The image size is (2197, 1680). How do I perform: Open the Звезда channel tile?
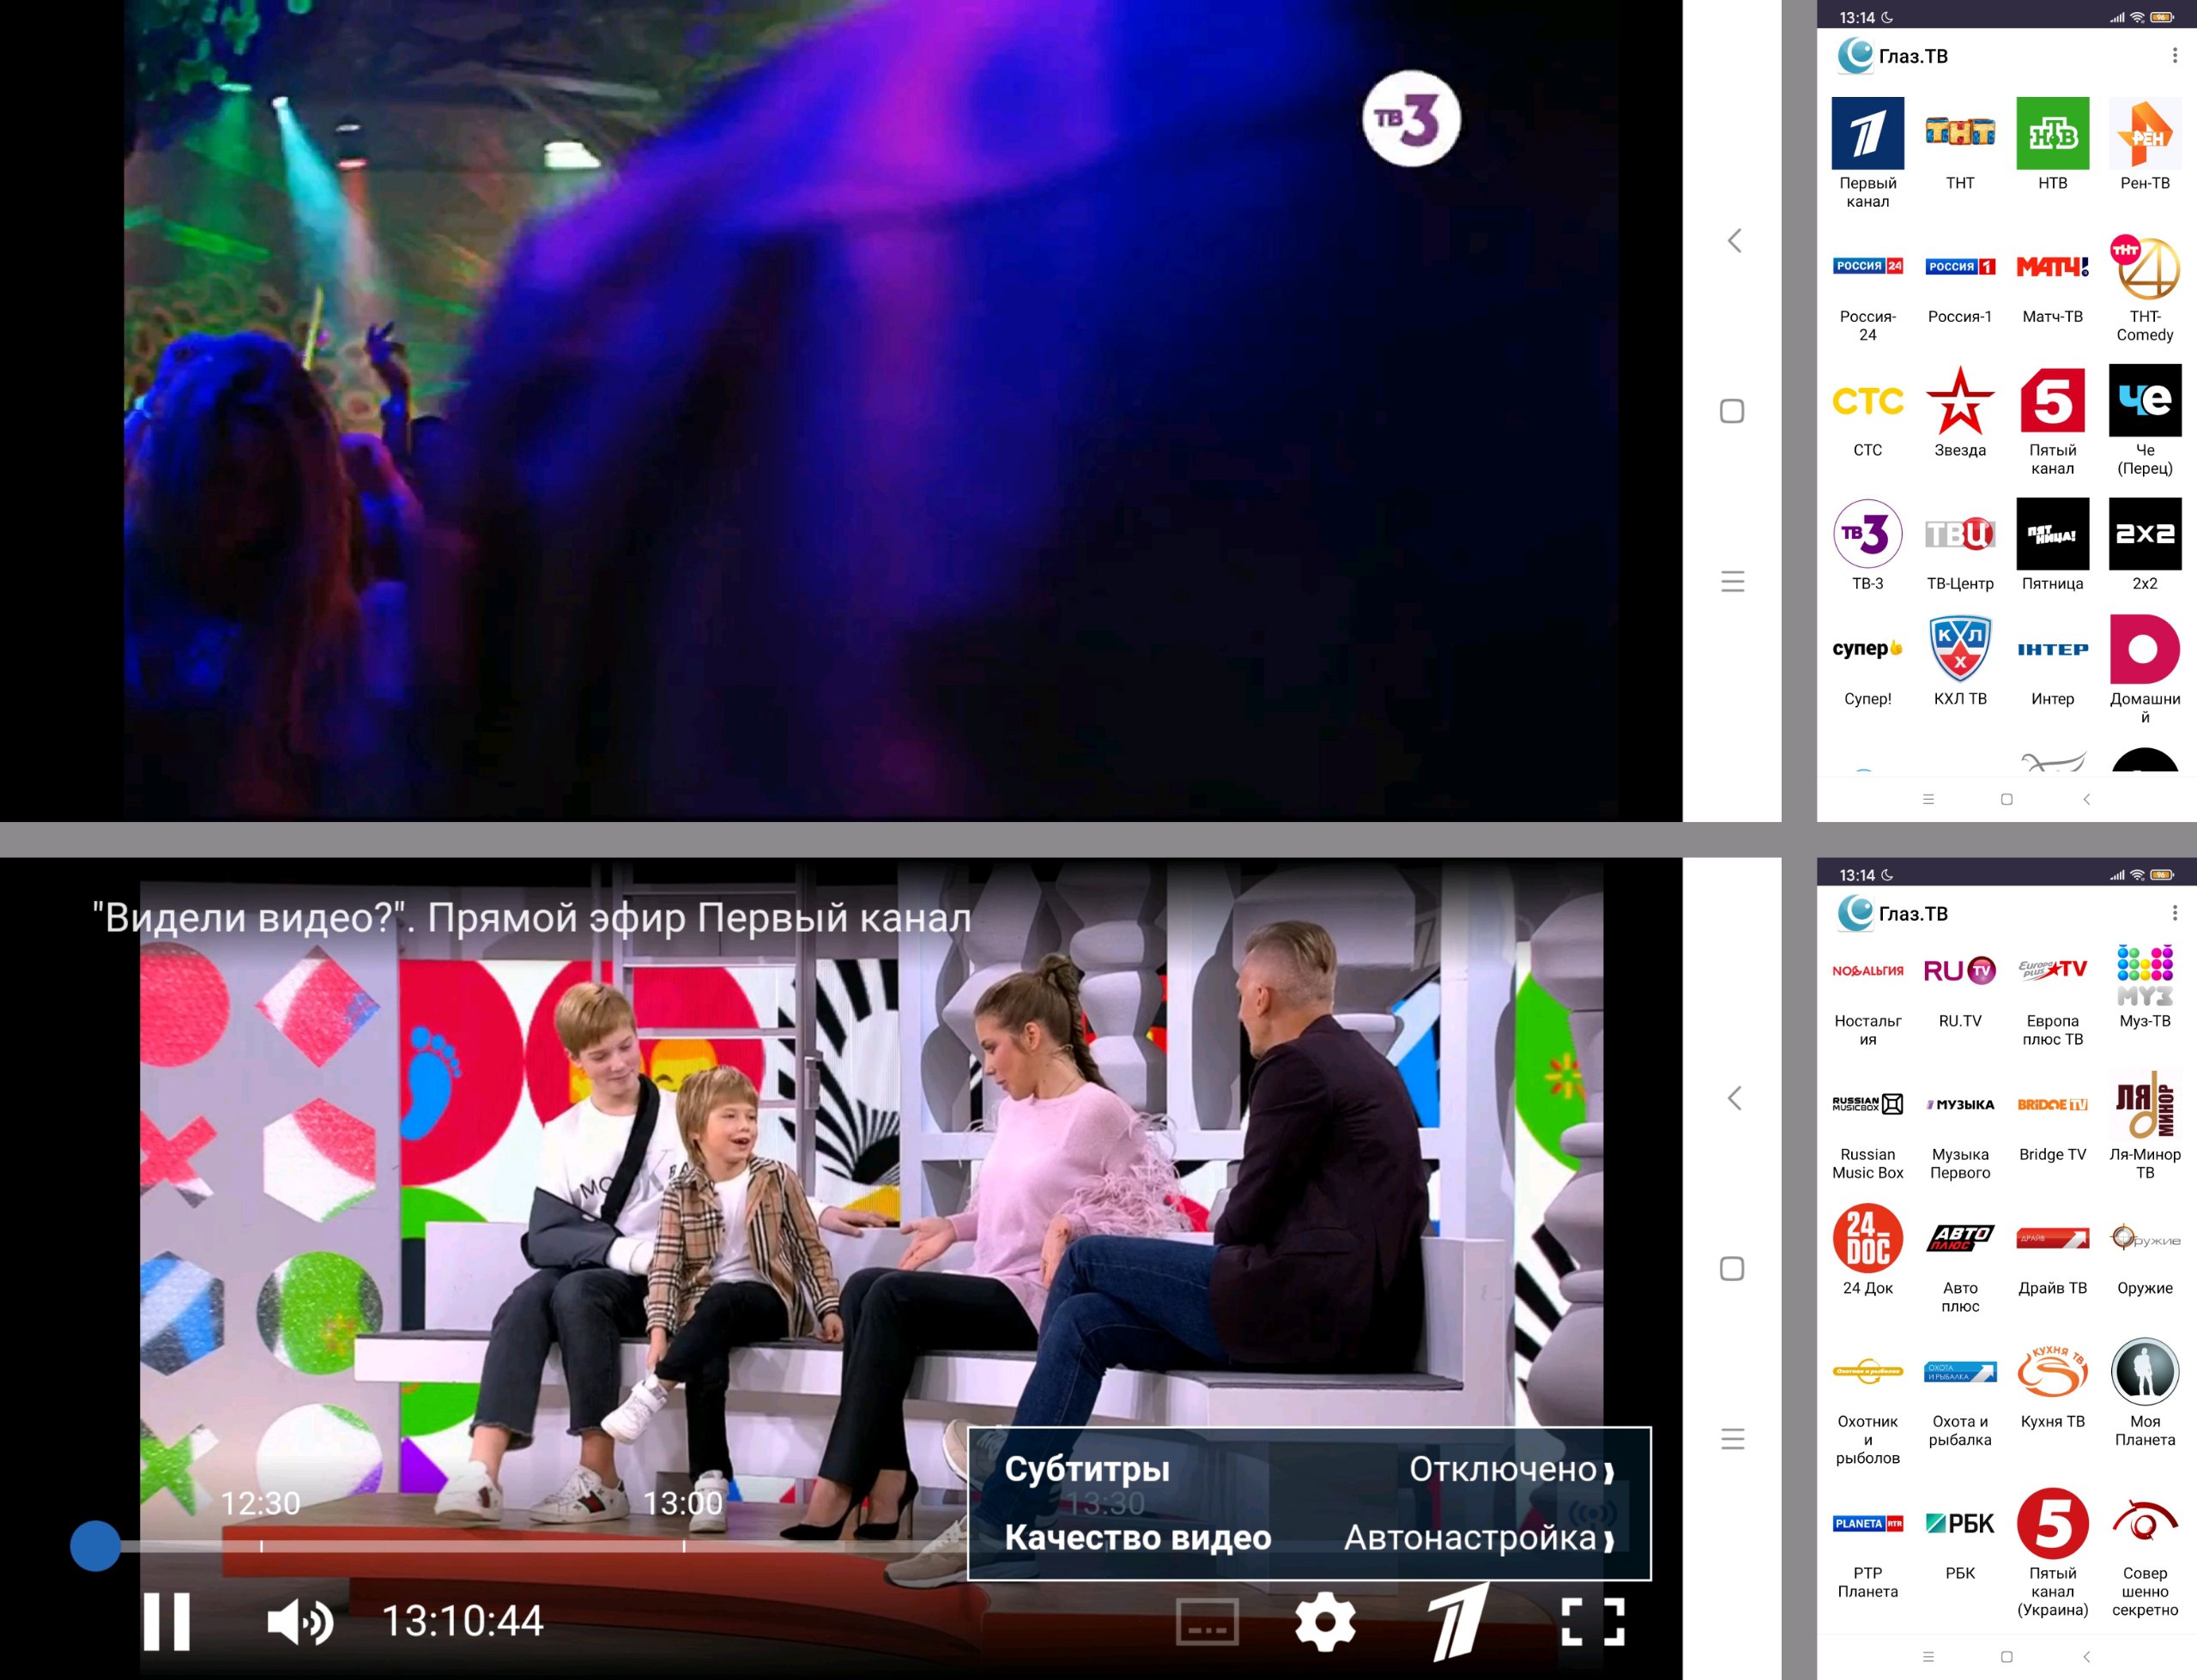pyautogui.click(x=1959, y=412)
